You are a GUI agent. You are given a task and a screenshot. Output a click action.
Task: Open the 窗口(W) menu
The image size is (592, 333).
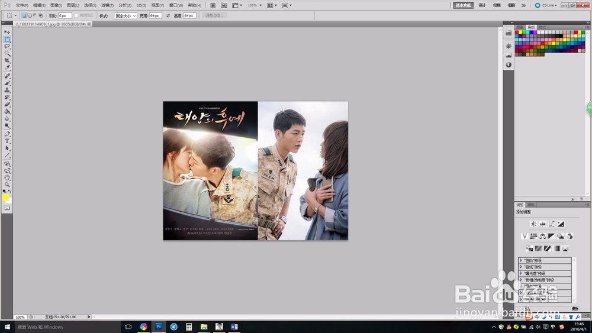[176, 5]
